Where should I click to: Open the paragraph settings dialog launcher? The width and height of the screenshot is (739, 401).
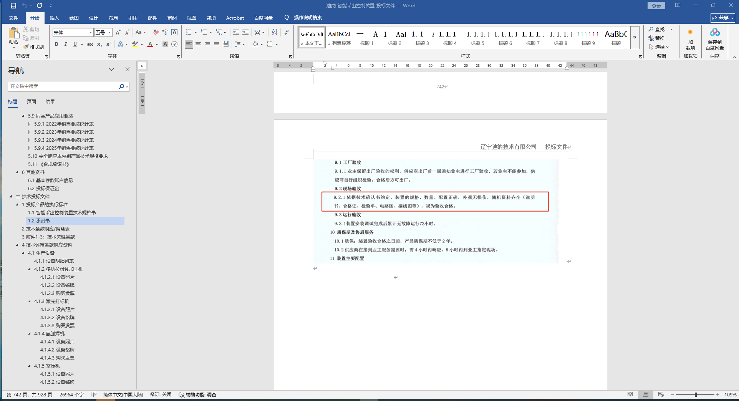[290, 57]
